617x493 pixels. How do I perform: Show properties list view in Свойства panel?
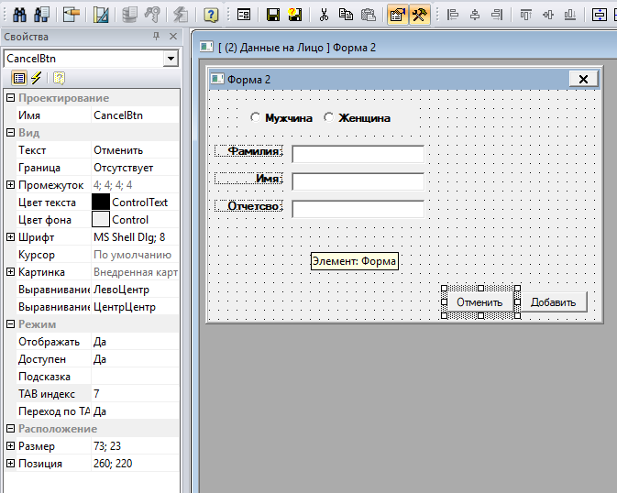pyautogui.click(x=19, y=78)
